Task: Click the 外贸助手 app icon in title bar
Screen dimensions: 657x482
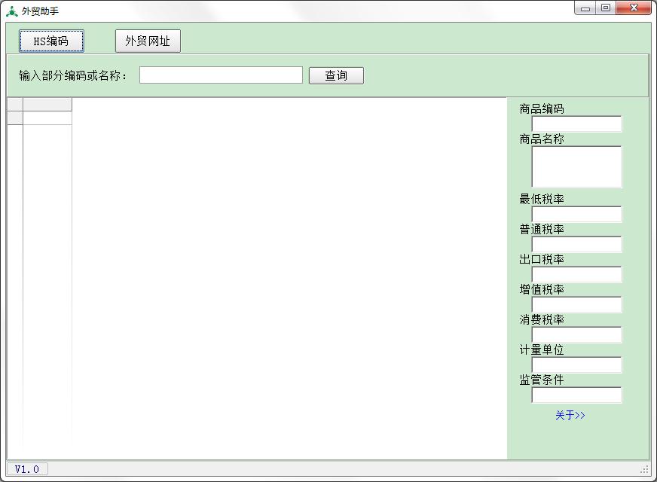Action: coord(12,11)
